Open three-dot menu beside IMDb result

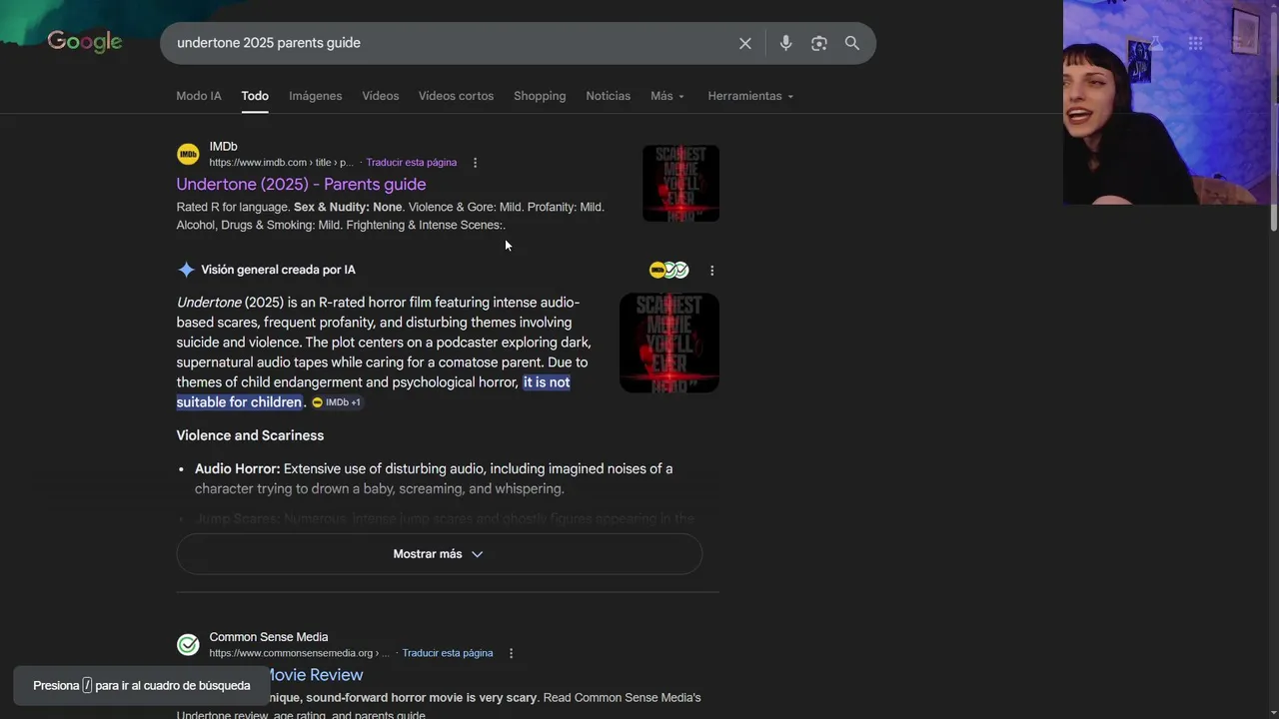coord(476,163)
